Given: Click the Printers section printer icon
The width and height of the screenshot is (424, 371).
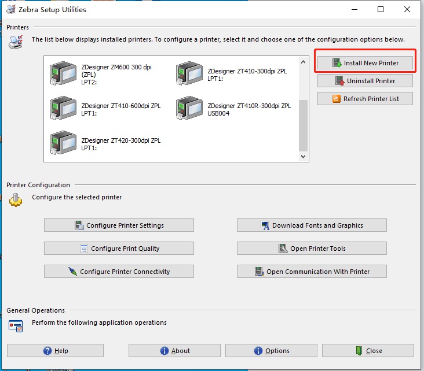Looking at the screenshot, I should (16, 42).
